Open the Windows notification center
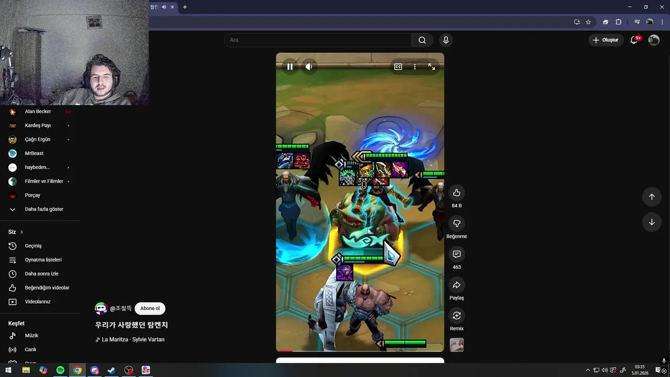 pos(658,370)
